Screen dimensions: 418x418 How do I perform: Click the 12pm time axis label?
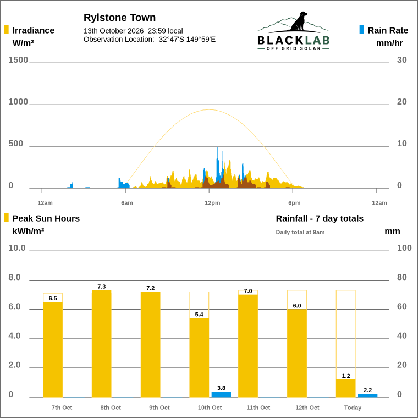tap(212, 203)
